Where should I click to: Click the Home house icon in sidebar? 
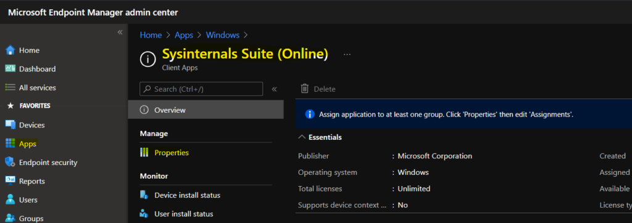pos(10,51)
